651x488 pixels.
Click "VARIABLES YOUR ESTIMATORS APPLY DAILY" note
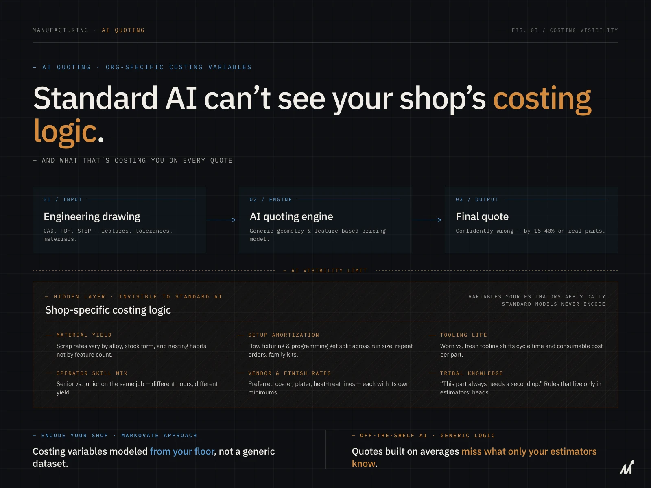click(537, 297)
